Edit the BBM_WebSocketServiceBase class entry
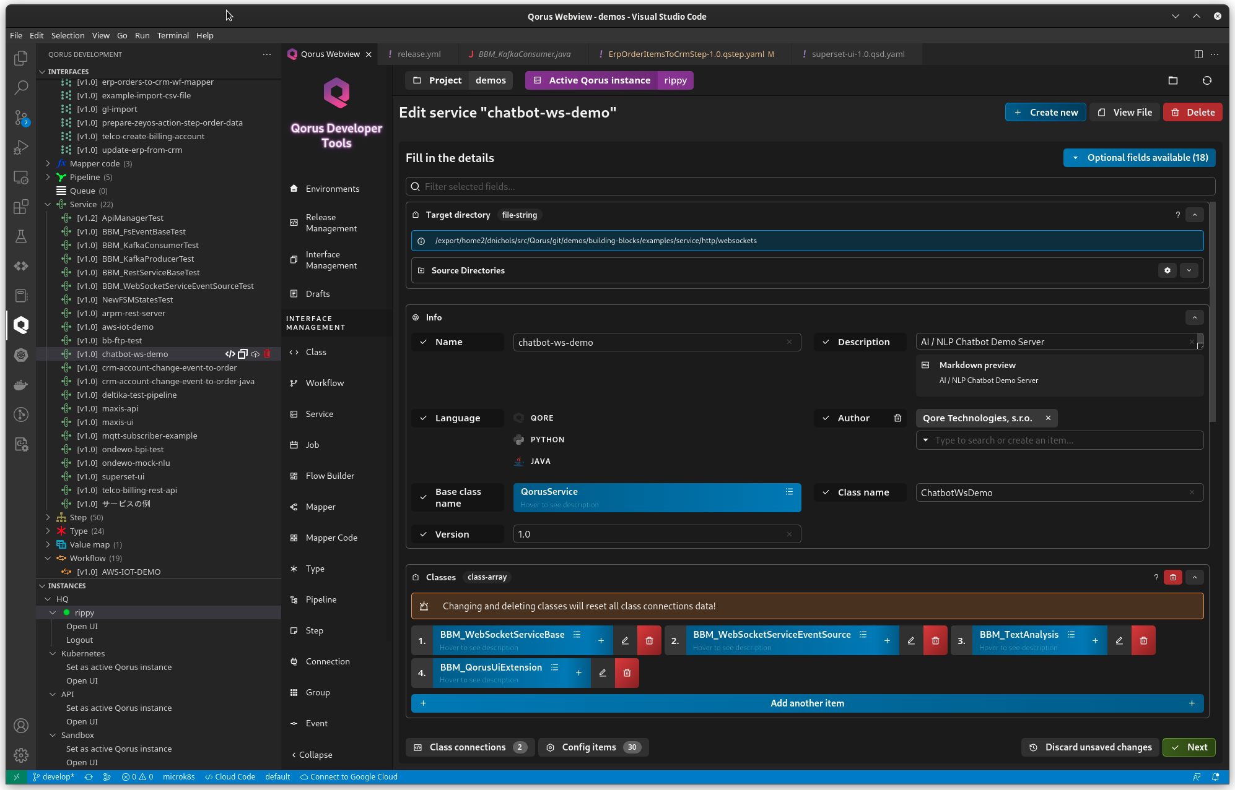Image resolution: width=1235 pixels, height=790 pixels. 625,640
